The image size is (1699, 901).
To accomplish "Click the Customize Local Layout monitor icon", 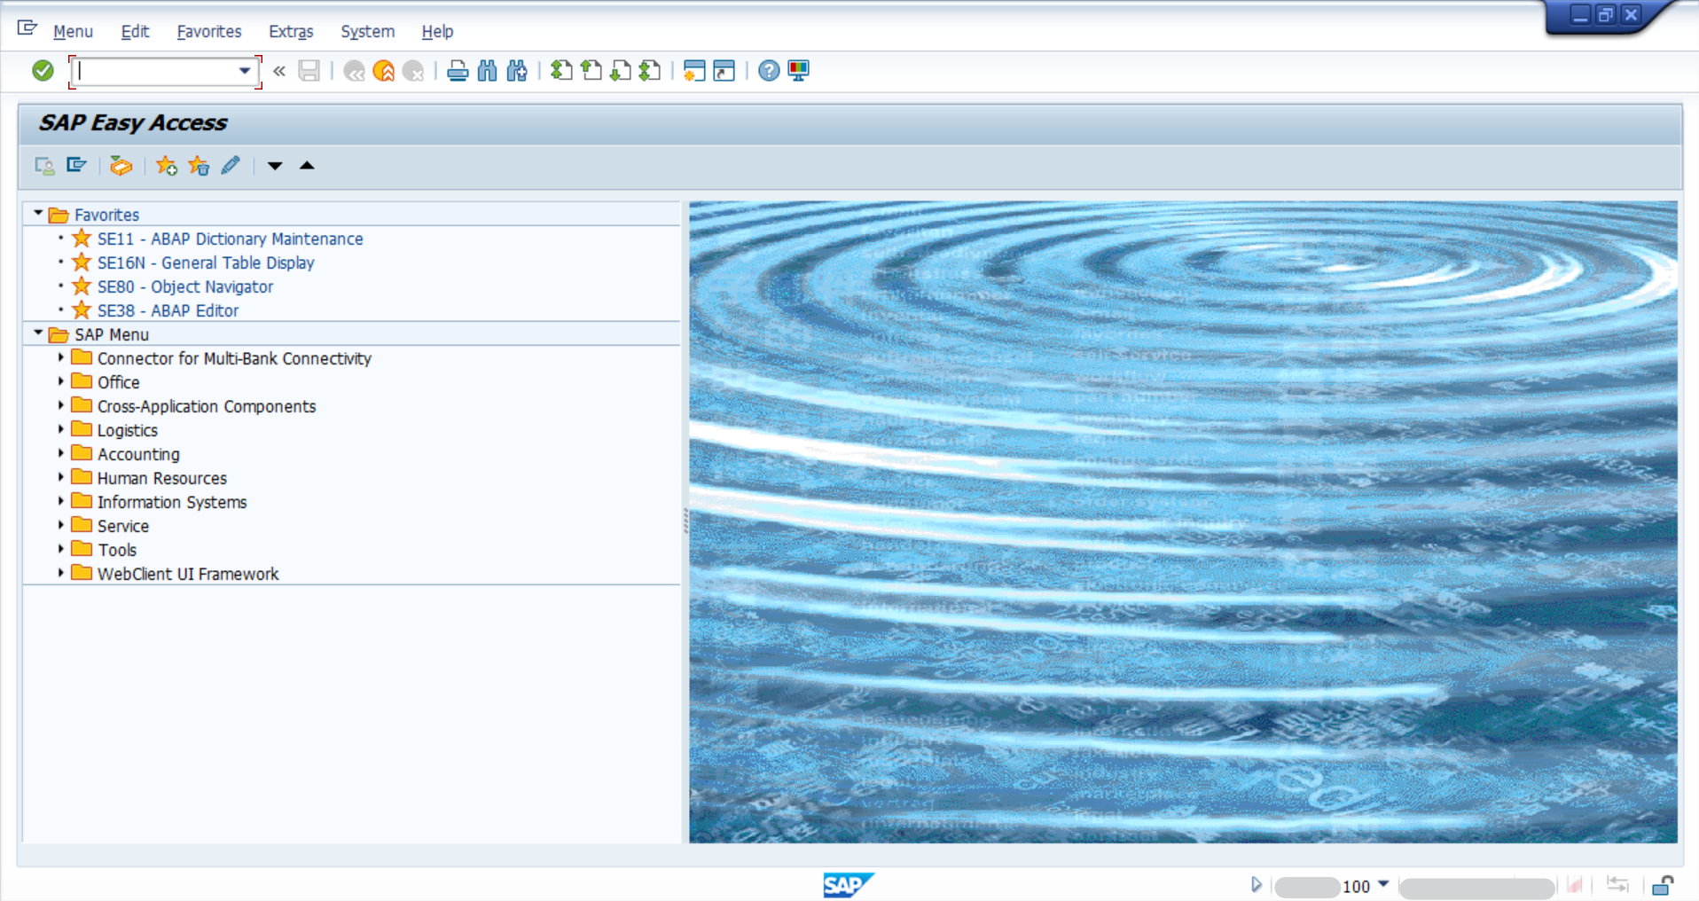I will (x=799, y=71).
